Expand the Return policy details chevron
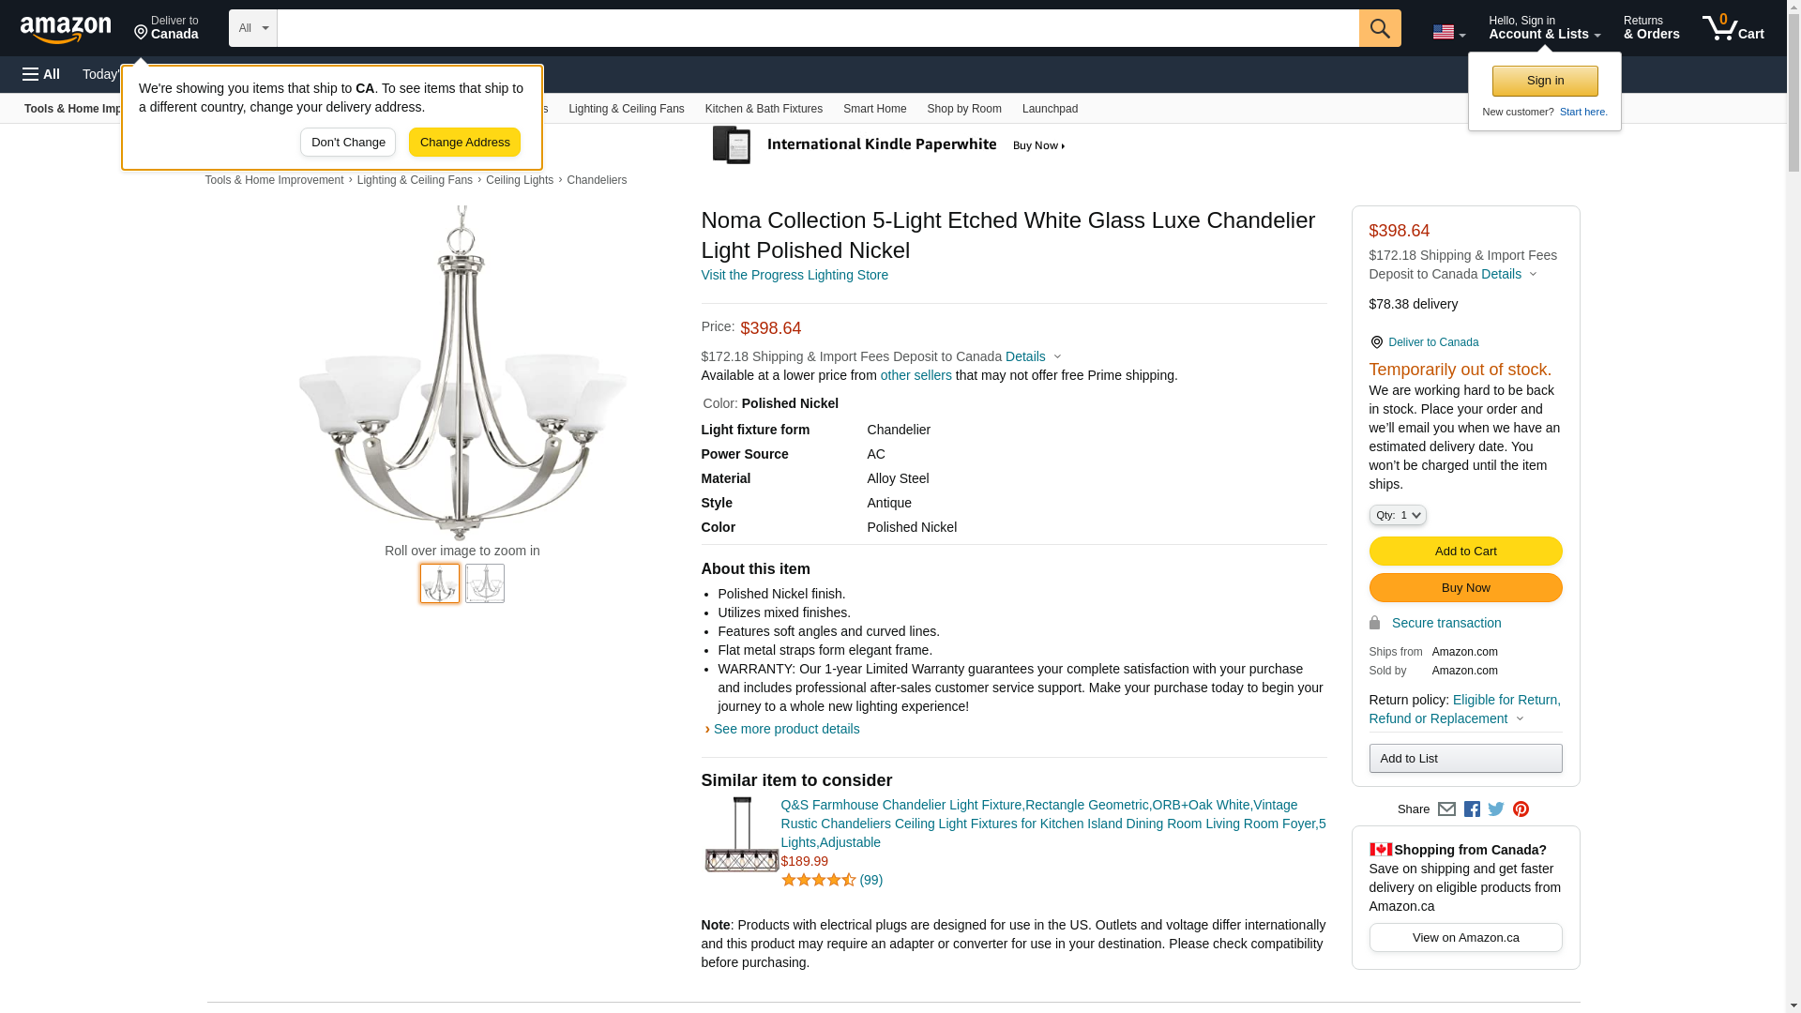The height and width of the screenshot is (1013, 1801). tap(1520, 719)
